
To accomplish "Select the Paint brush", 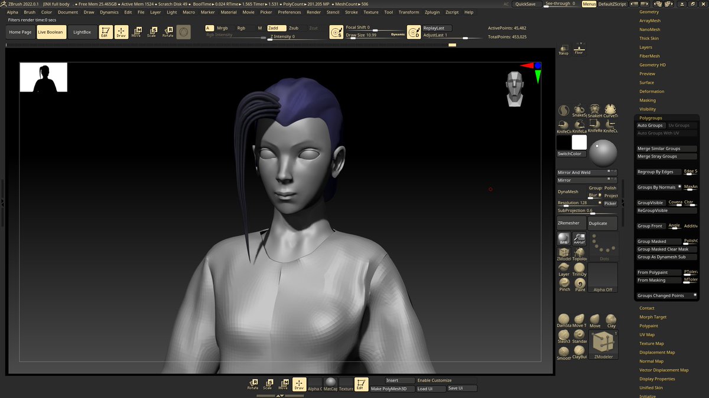I will [579, 285].
